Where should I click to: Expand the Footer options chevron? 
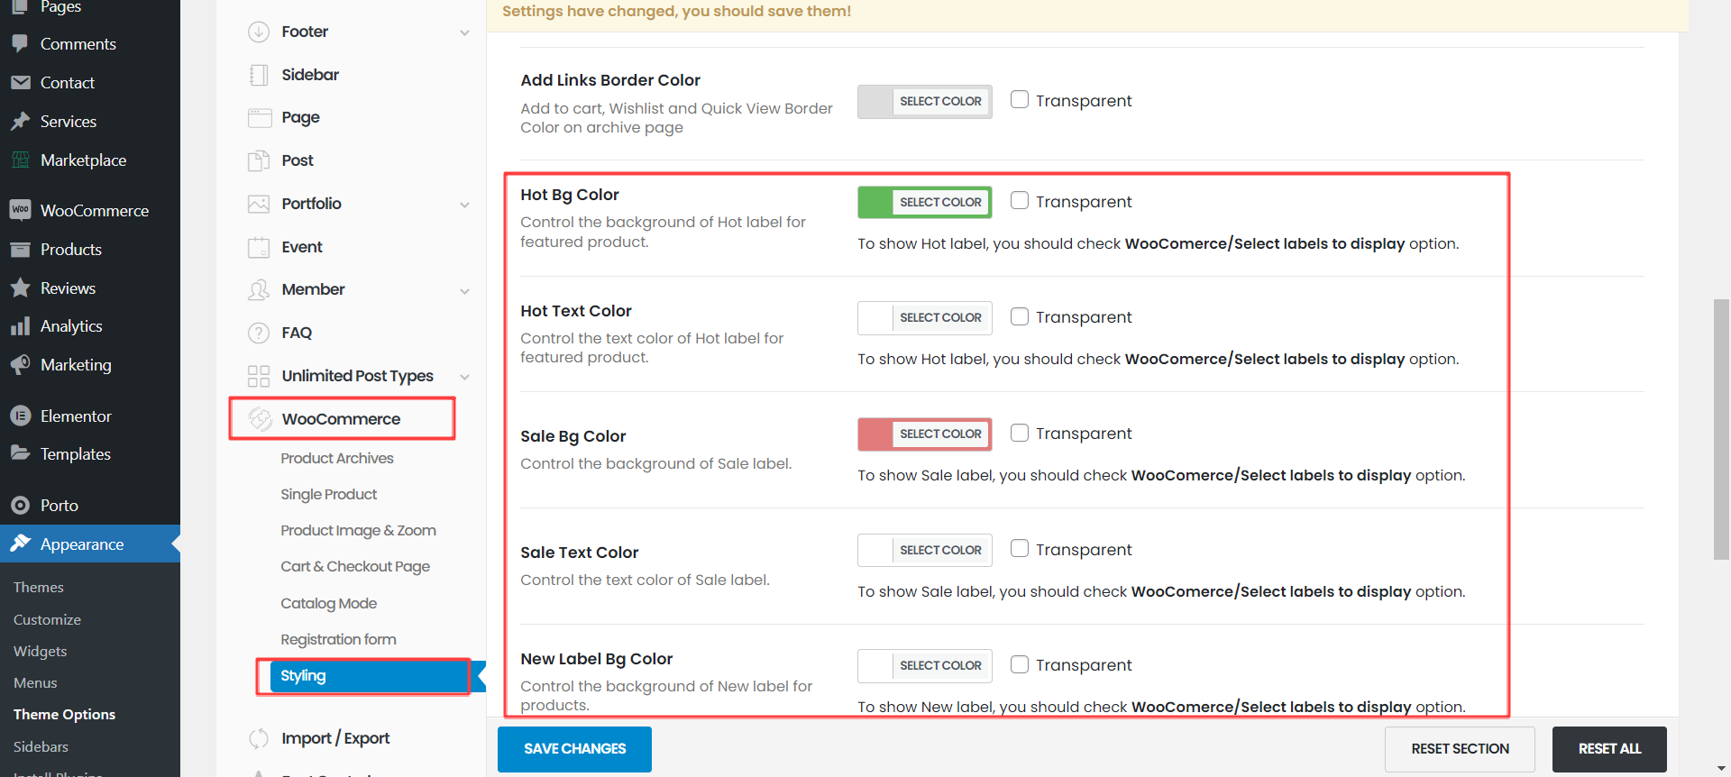click(x=464, y=32)
